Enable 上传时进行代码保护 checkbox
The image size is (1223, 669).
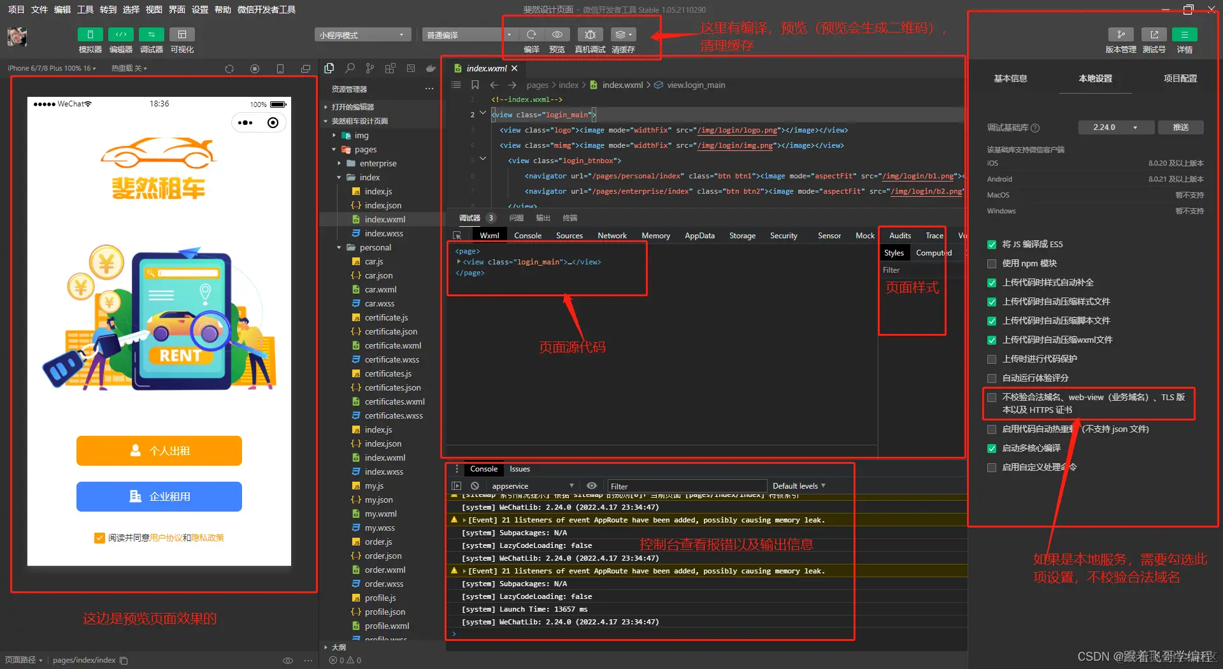(992, 359)
